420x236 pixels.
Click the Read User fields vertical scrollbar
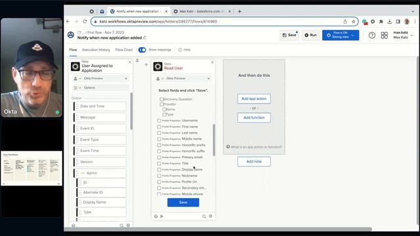coord(214,140)
